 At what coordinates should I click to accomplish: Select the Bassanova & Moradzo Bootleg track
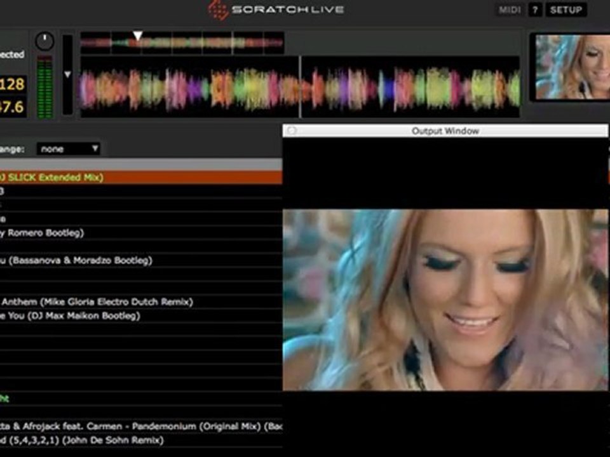point(141,260)
